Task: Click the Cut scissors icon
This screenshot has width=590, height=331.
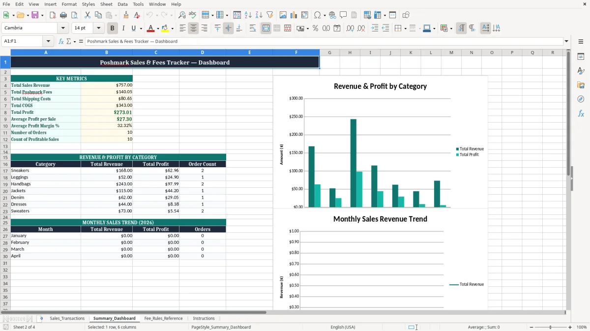Action: coord(88,15)
